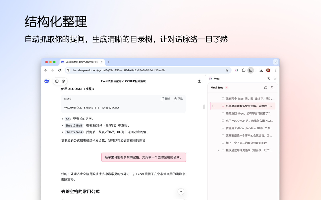The image size is (321, 200).
Task: Share the conversation using the export icon
Action: [199, 81]
